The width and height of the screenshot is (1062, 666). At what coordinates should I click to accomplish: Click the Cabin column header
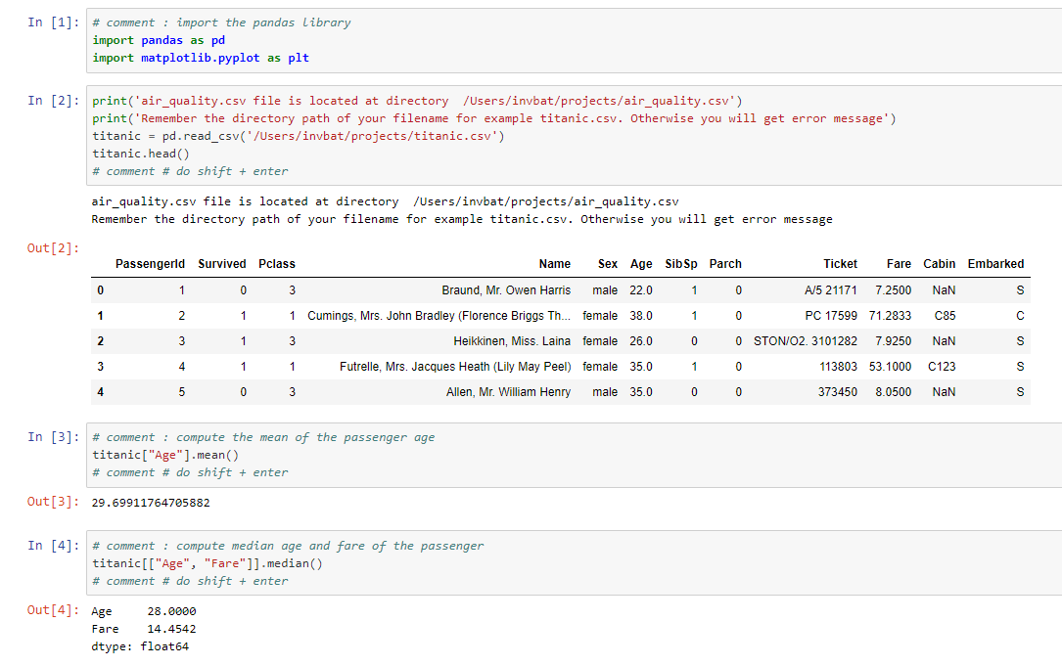(x=940, y=264)
